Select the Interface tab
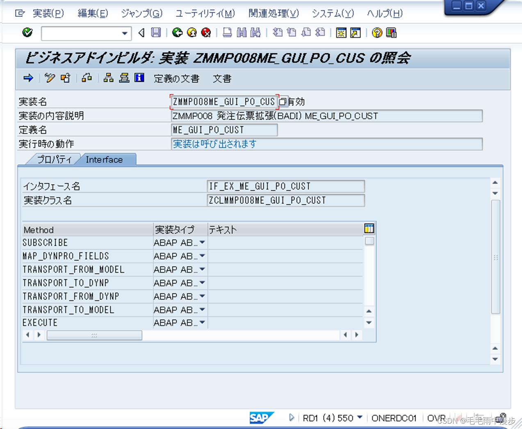This screenshot has height=429, width=522. [104, 160]
